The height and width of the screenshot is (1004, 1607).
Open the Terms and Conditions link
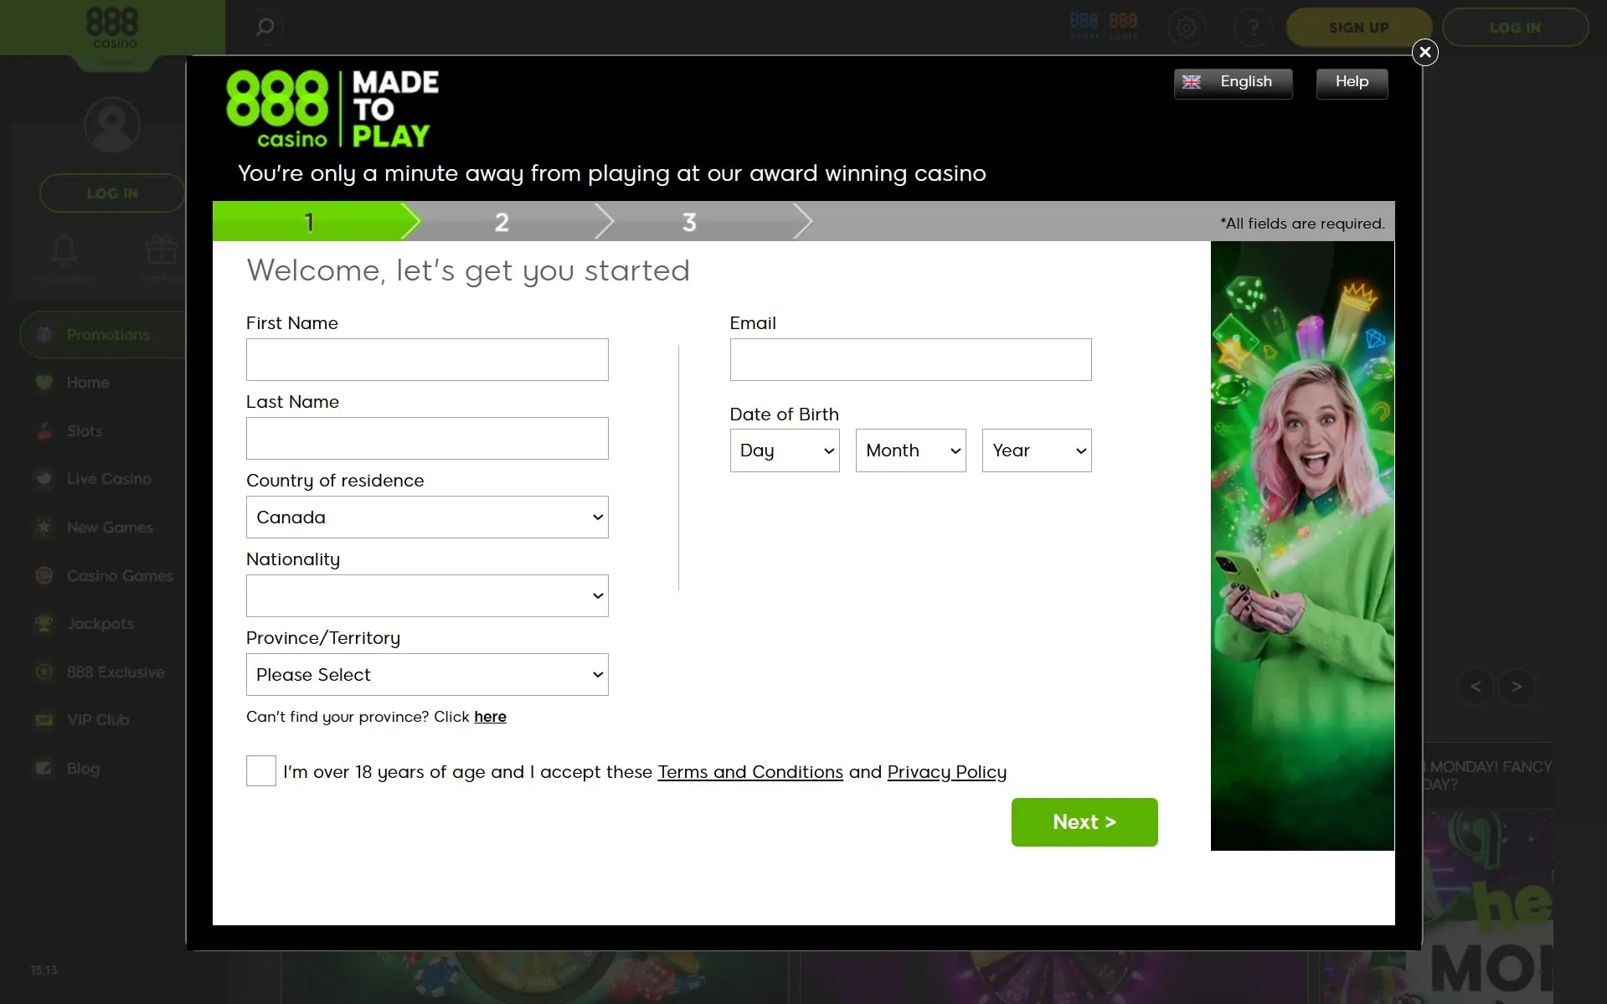[x=749, y=772]
